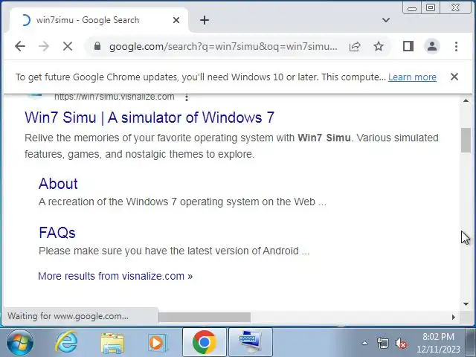
Task: Open Chrome three-dot menu
Action: coord(456,46)
